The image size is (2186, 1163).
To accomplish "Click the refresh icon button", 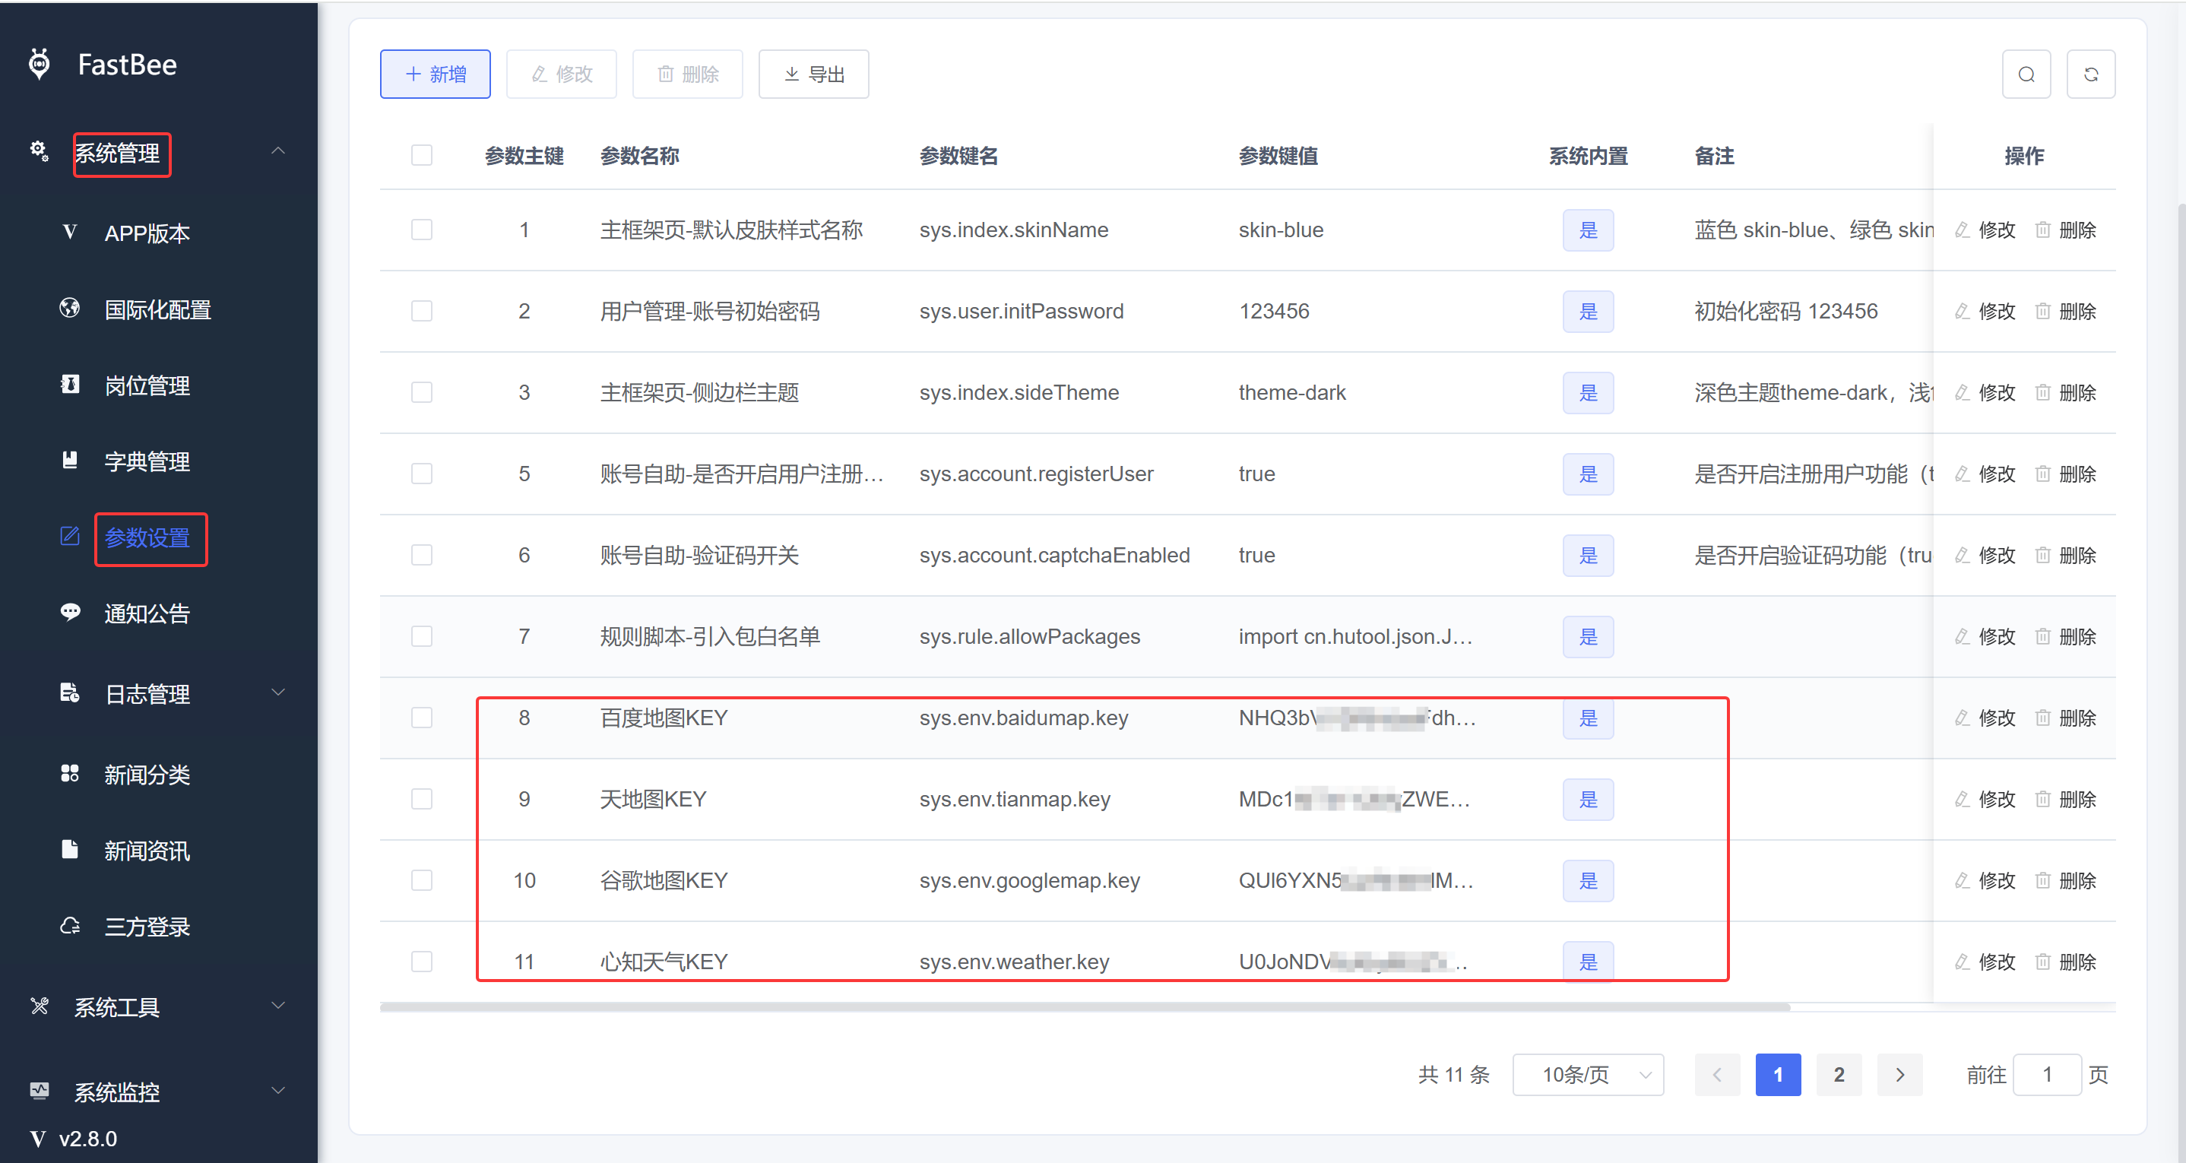I will 2090,74.
